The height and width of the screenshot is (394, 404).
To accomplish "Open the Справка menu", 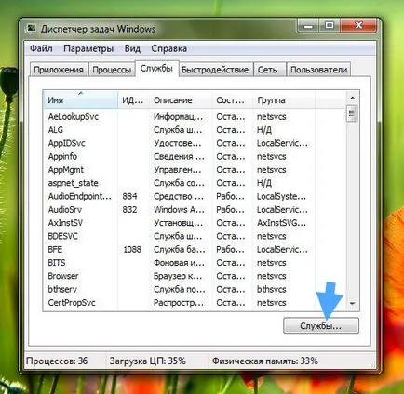I will 168,48.
